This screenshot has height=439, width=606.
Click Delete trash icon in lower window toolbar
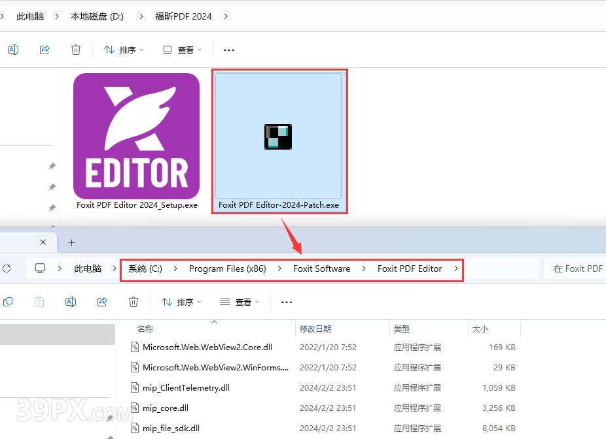[134, 302]
